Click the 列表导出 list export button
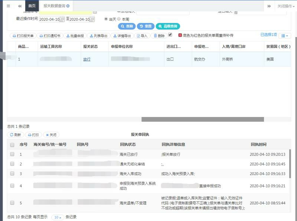The image size is (297, 221). (x=98, y=36)
